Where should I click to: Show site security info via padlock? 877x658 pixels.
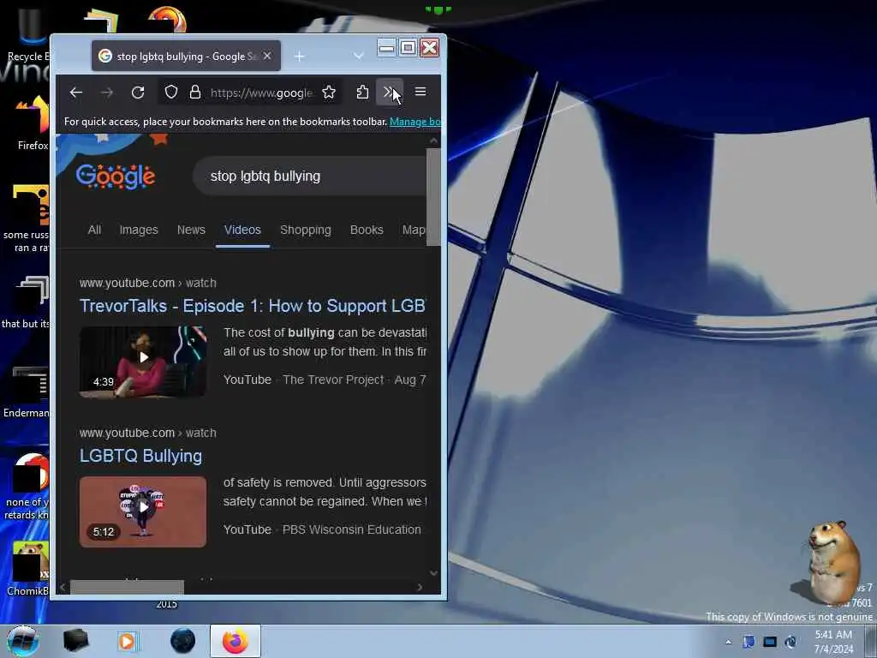point(194,93)
